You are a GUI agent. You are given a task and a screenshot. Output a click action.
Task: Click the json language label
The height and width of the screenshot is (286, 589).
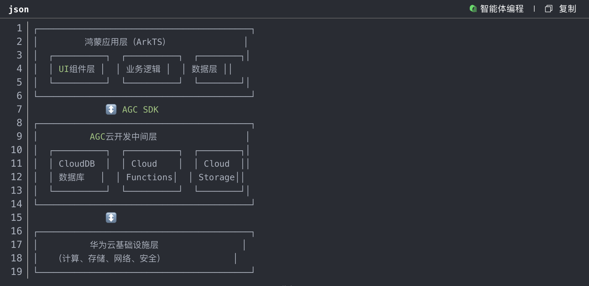tap(19, 10)
